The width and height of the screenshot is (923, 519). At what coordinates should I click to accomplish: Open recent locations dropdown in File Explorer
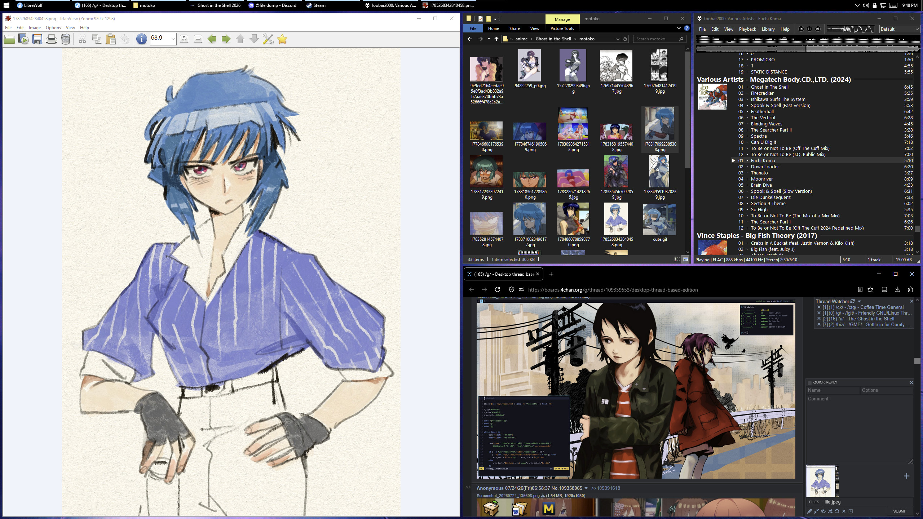[x=489, y=39]
